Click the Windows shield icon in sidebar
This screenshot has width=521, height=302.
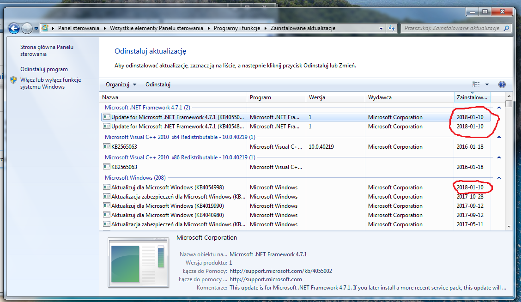click(13, 80)
